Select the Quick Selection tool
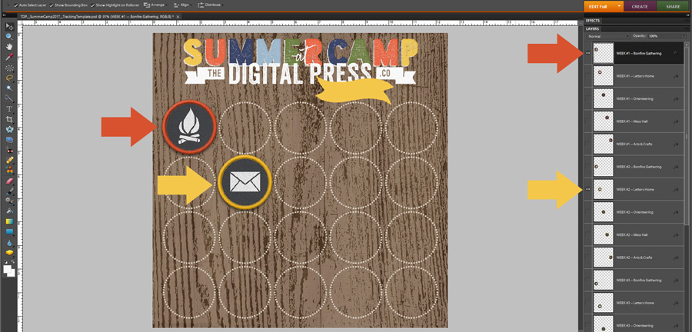The image size is (692, 332). (9, 98)
